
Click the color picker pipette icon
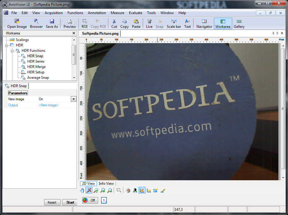[163, 190]
